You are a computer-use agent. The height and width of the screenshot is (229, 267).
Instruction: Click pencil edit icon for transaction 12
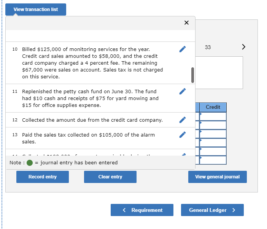click(x=183, y=120)
